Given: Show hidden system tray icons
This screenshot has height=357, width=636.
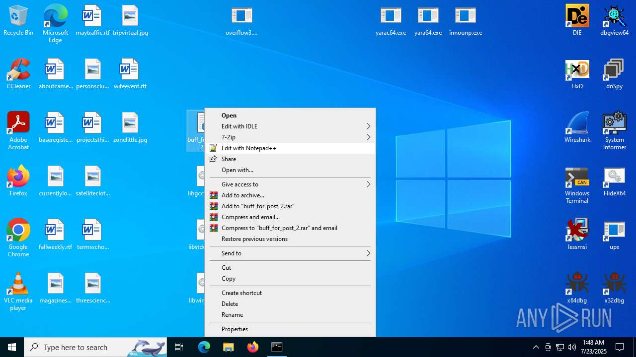Looking at the screenshot, I should point(536,347).
